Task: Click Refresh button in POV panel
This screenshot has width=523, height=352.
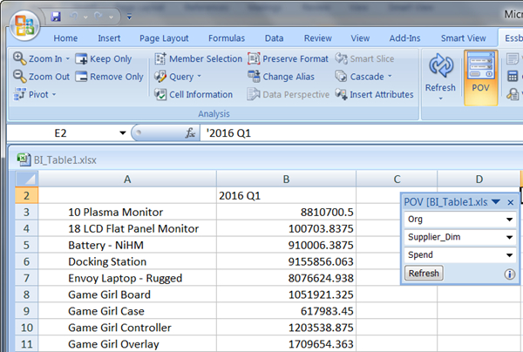Action: pos(424,274)
